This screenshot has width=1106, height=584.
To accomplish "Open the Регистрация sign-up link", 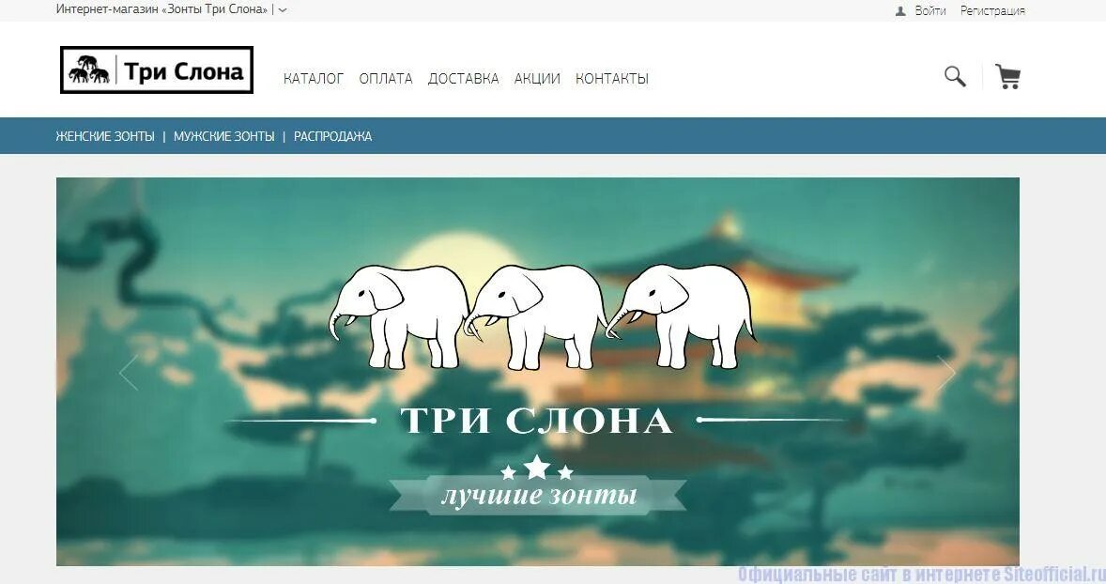I will coord(992,10).
